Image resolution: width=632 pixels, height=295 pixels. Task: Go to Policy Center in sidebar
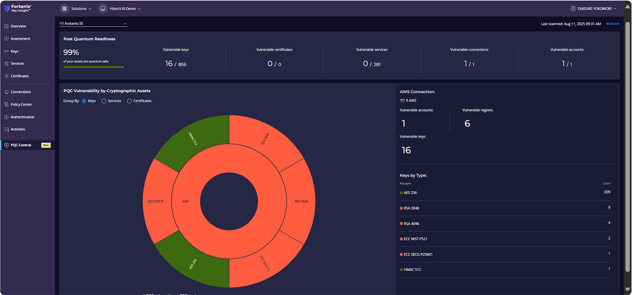(x=21, y=104)
